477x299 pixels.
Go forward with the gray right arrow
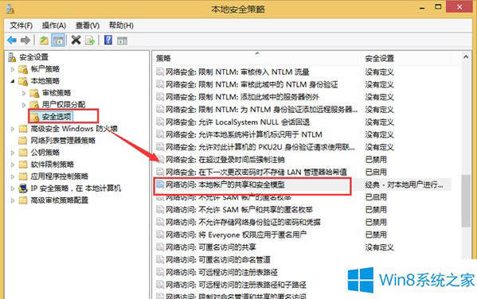point(25,40)
